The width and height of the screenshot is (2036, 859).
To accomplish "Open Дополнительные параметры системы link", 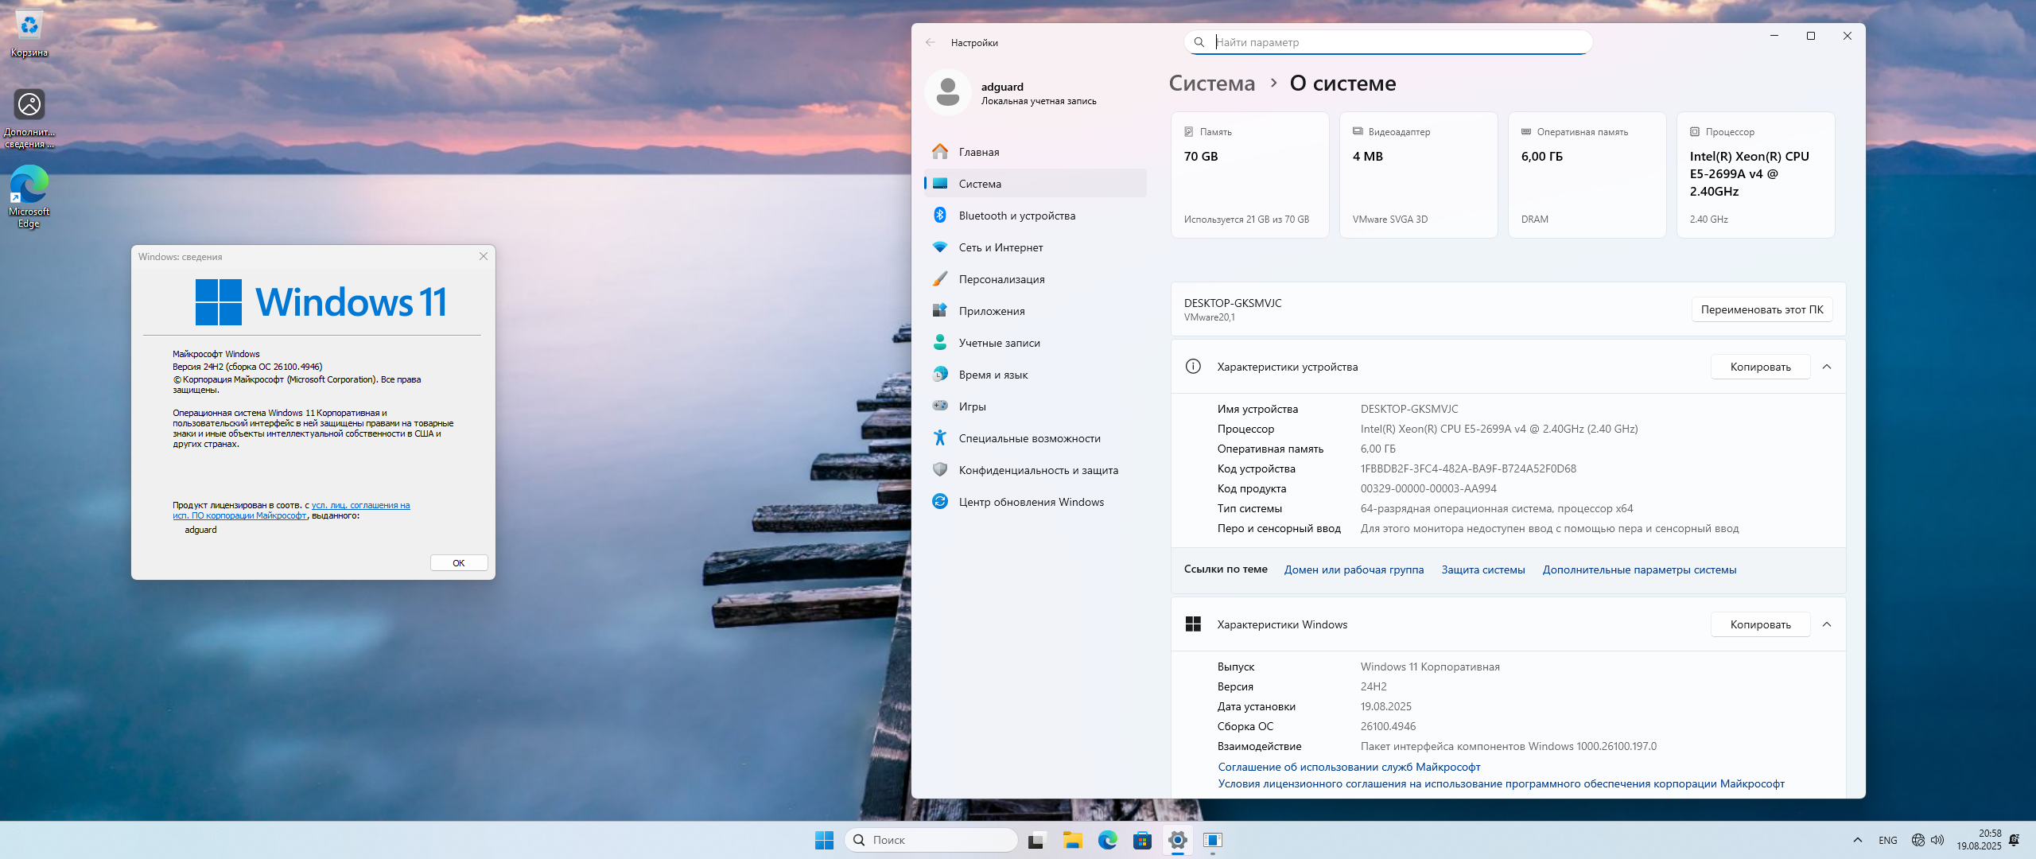I will pos(1639,569).
